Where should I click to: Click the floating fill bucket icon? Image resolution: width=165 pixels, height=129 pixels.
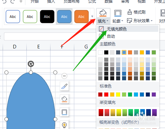click(x=64, y=99)
